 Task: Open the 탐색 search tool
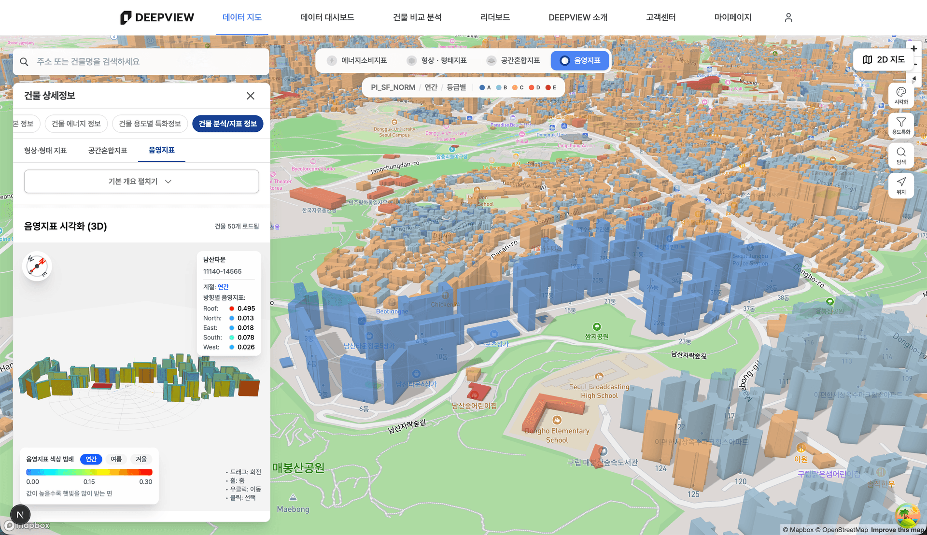[901, 155]
